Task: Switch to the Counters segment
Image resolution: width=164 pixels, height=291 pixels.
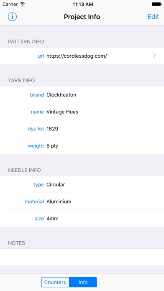Action: [x=55, y=282]
